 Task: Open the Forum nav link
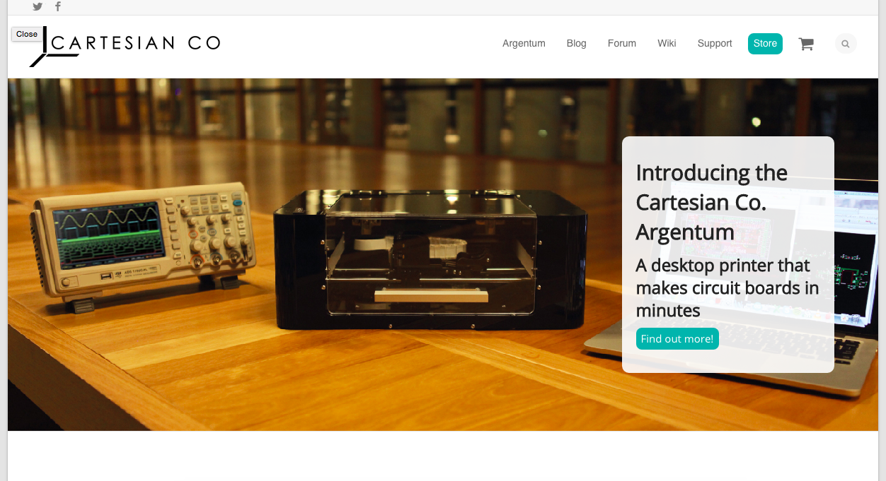(x=622, y=43)
